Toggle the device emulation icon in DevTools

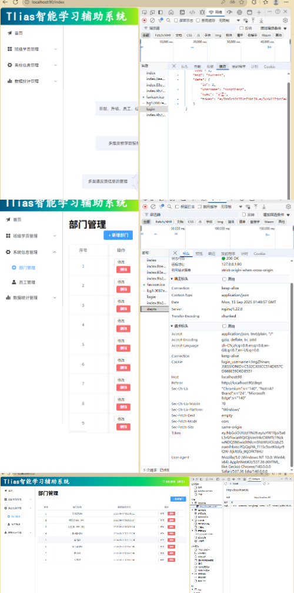click(x=152, y=12)
